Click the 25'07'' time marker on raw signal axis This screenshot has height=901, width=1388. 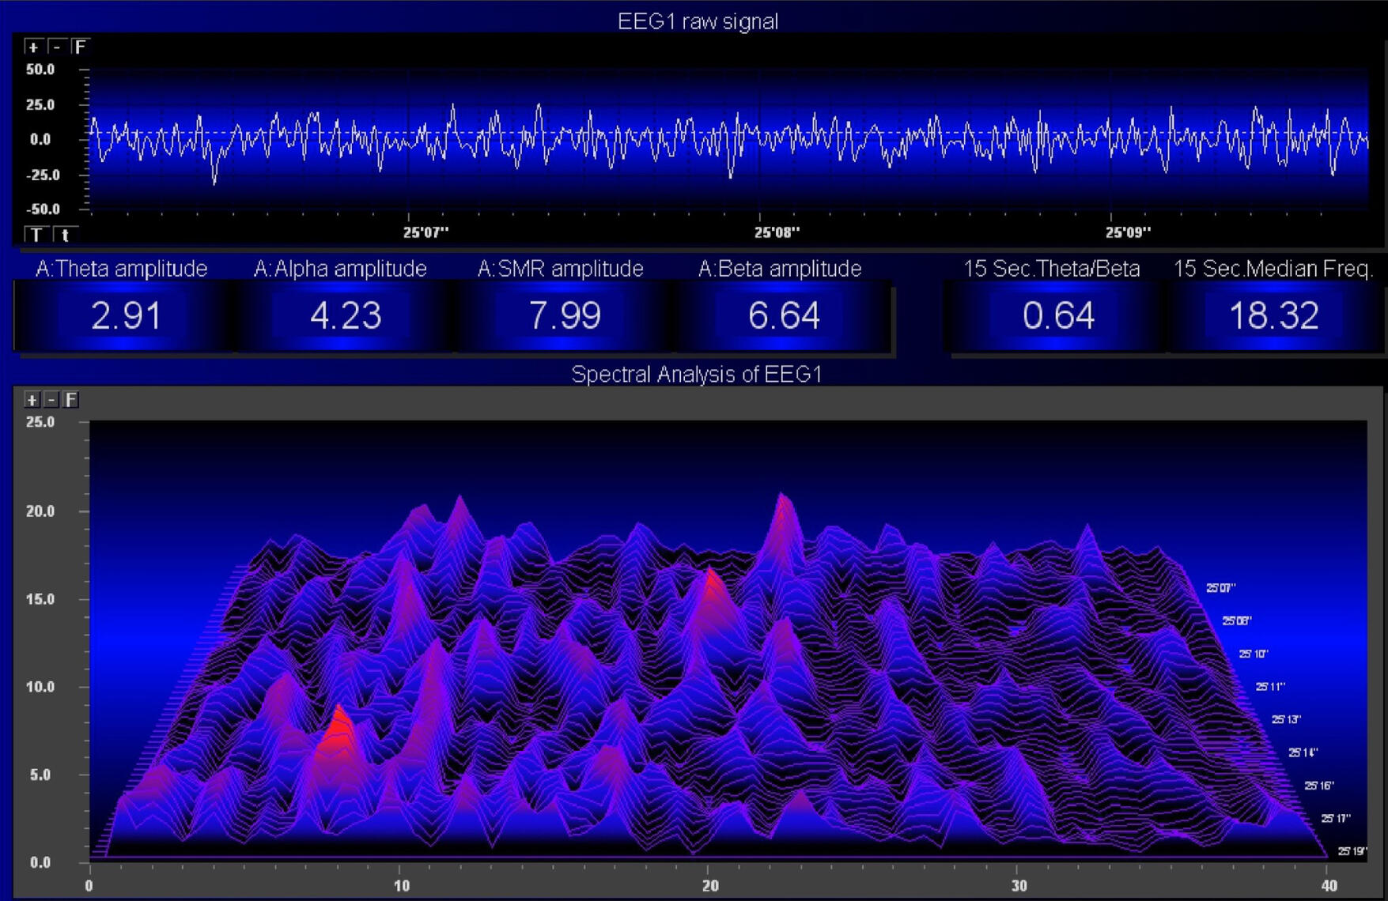pos(425,232)
